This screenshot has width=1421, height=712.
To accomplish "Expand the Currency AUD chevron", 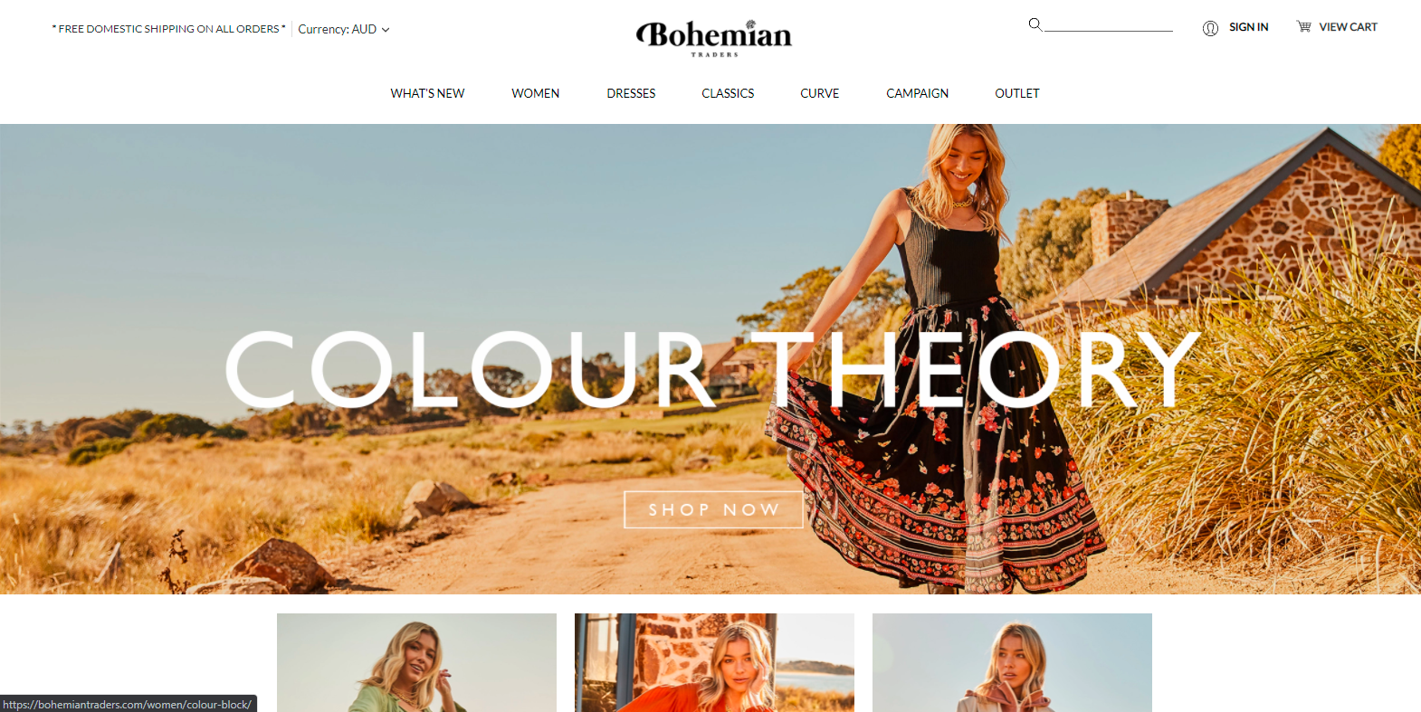I will [x=386, y=30].
